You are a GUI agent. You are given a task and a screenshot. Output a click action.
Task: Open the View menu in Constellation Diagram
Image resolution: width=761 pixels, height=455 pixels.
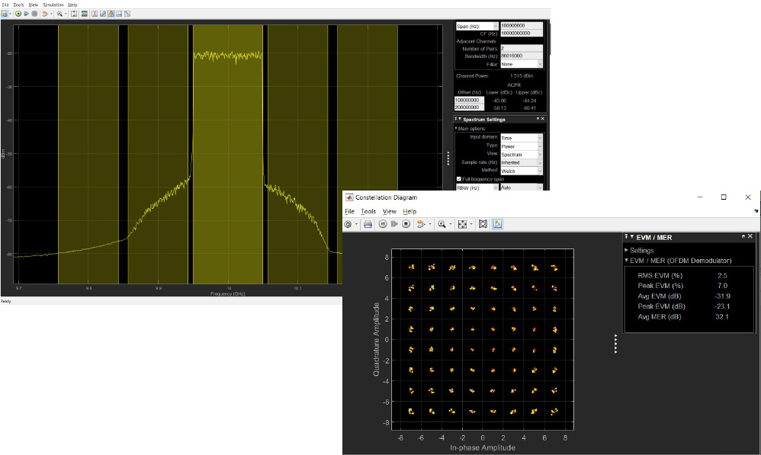coord(390,211)
